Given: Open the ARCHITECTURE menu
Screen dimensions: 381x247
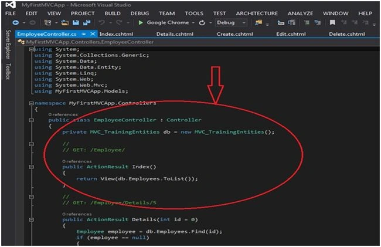Looking at the screenshot, I should [x=257, y=13].
